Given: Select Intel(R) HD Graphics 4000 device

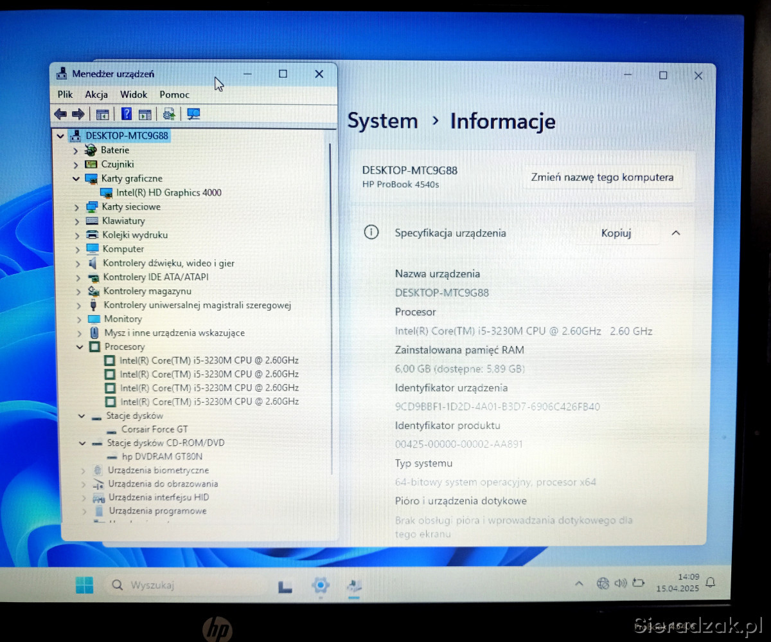Looking at the screenshot, I should click(x=168, y=193).
